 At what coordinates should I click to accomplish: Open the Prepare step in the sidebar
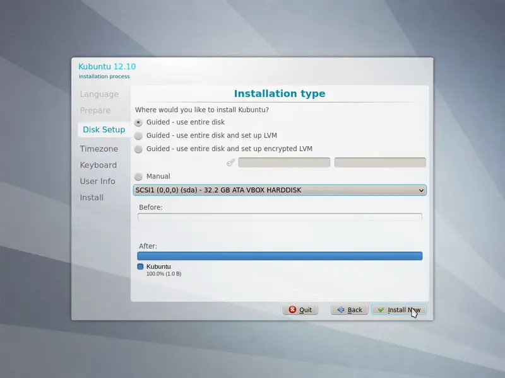click(x=95, y=111)
